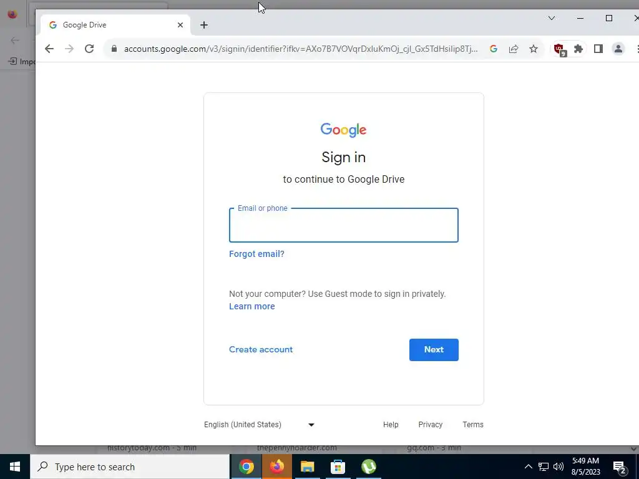Image resolution: width=639 pixels, height=479 pixels.
Task: Reload the page with the refresh icon
Action: 89,49
